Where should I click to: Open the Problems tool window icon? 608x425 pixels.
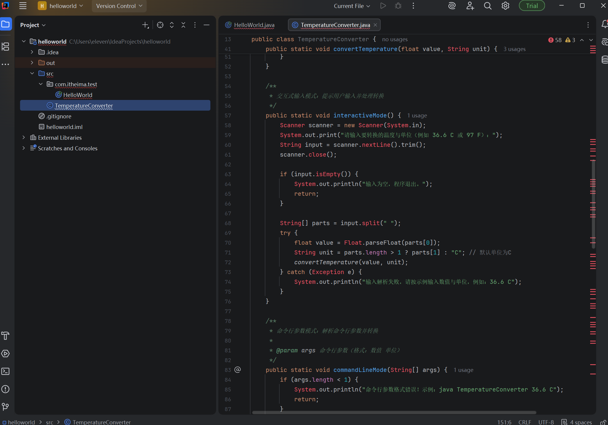6,389
